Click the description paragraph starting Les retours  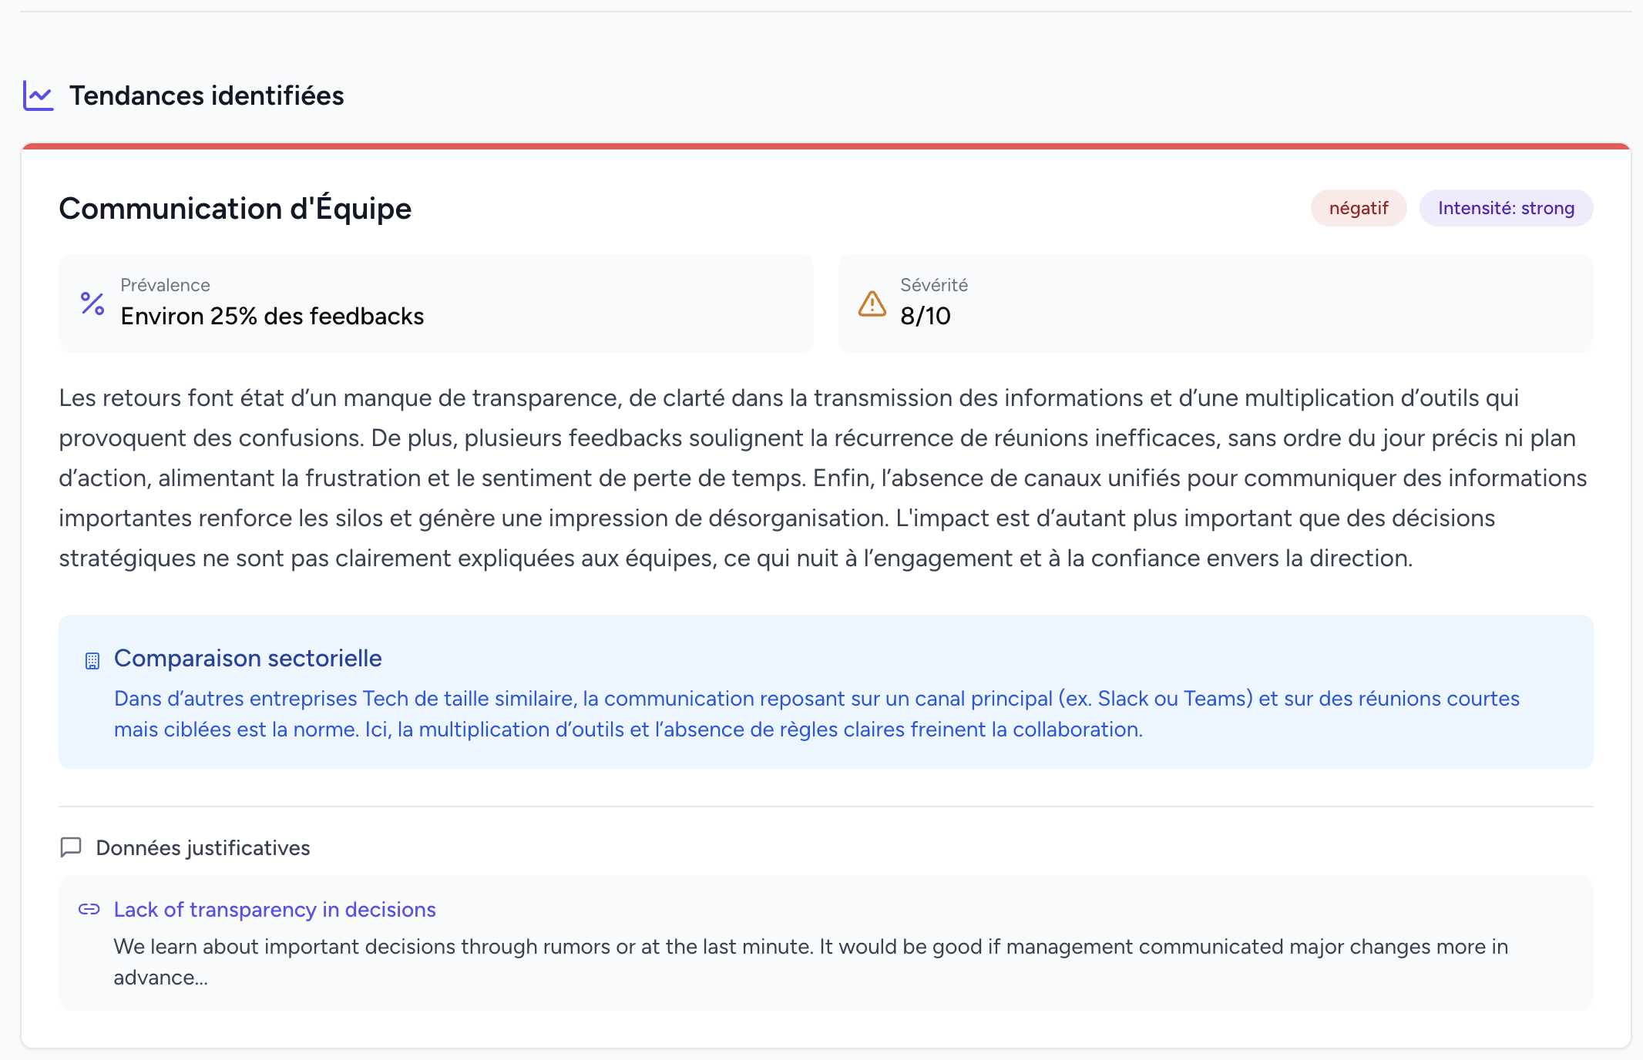[823, 478]
